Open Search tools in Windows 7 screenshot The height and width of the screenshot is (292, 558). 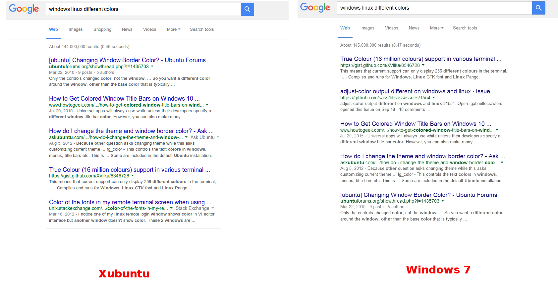point(465,28)
